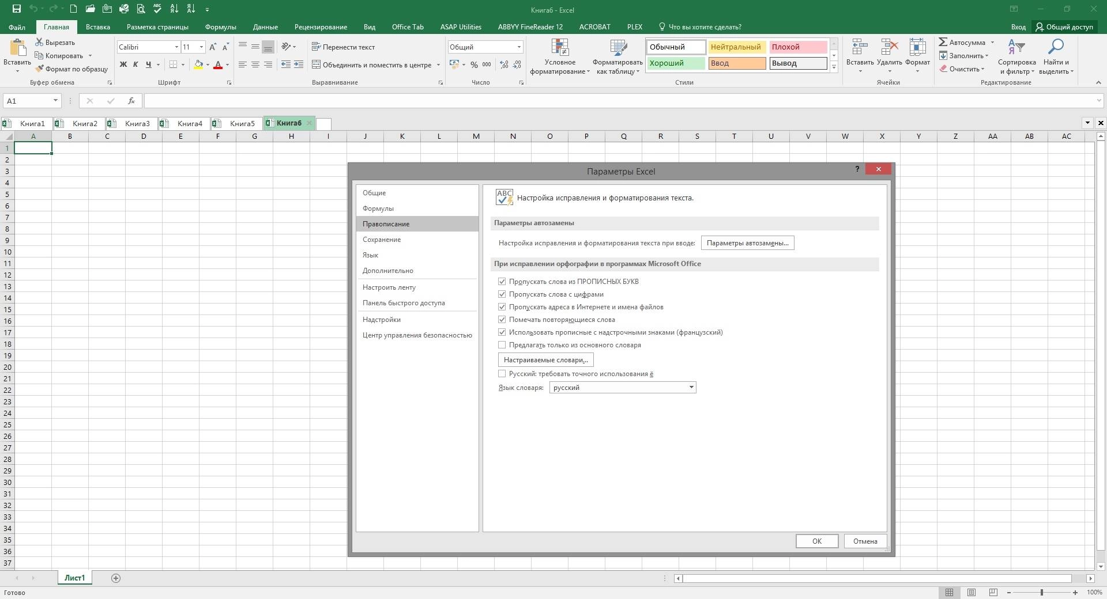Click the Что вы хотите сделать? search box

(x=700, y=26)
